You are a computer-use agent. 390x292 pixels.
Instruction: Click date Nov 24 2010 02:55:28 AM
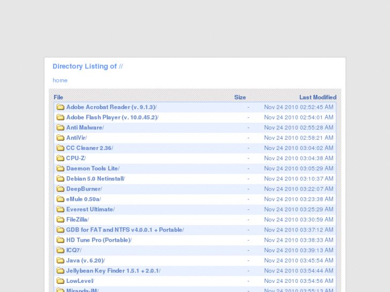tap(299, 128)
